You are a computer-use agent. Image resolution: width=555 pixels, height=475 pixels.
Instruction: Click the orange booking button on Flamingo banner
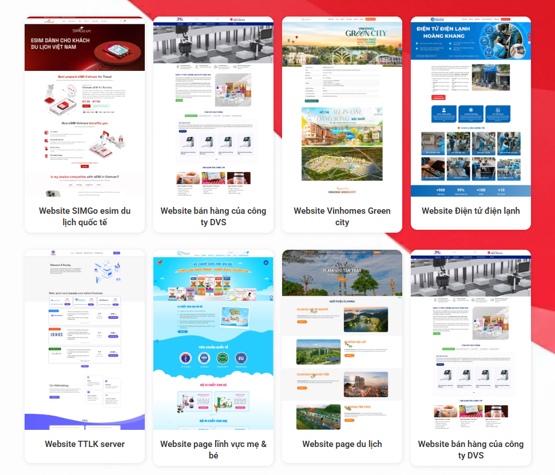pyautogui.click(x=342, y=279)
